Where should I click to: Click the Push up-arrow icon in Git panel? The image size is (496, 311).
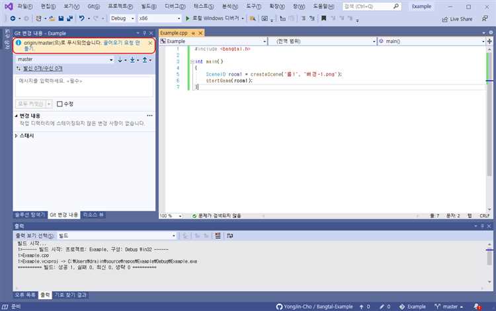(145, 59)
